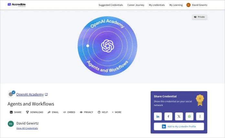Click the David Gewirtz recipient name
This screenshot has width=225, height=138.
point(27,123)
